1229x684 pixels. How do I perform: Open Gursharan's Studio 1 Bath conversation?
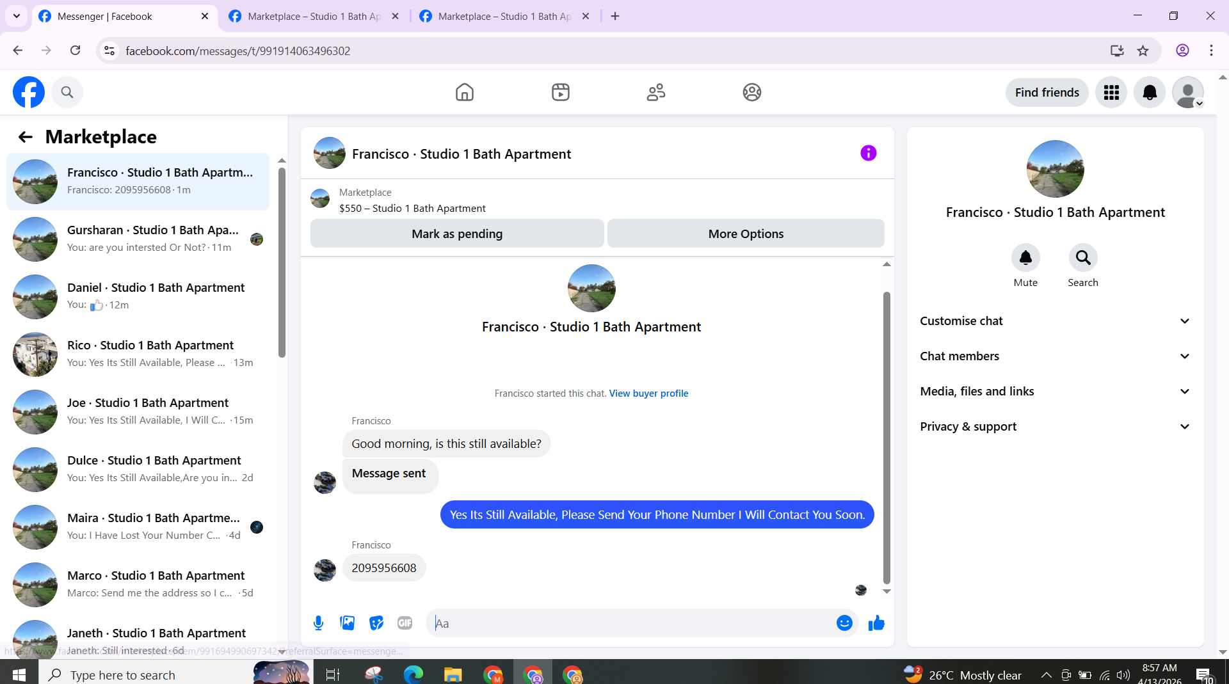(x=138, y=239)
